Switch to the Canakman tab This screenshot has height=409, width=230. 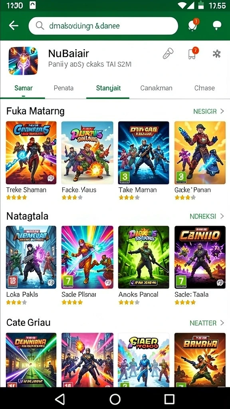pyautogui.click(x=156, y=88)
